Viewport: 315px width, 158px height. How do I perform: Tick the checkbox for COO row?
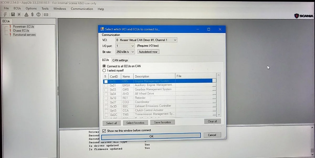click(106, 102)
